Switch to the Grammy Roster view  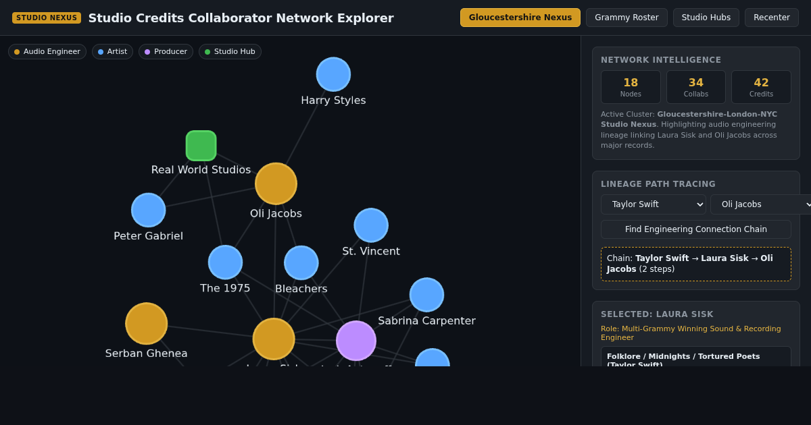click(626, 18)
